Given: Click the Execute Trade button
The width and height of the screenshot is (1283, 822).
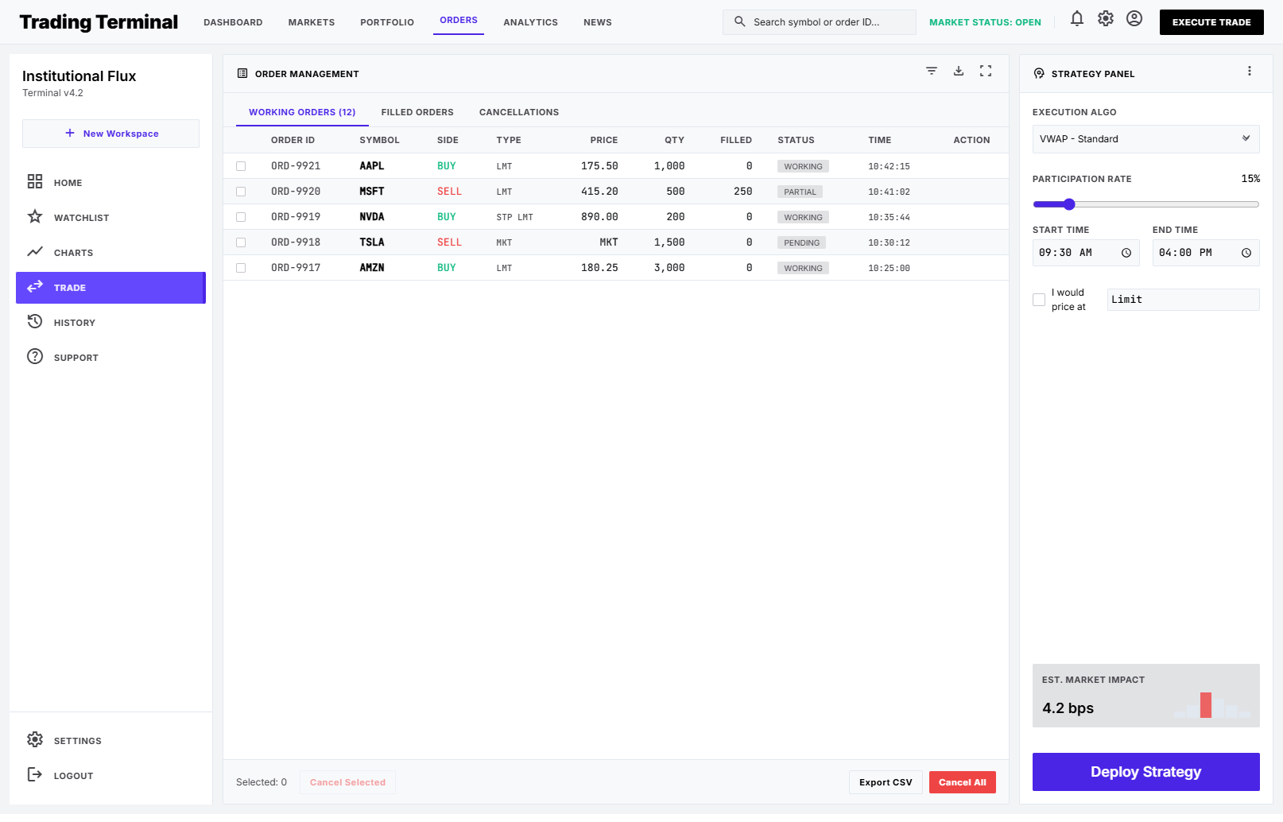Looking at the screenshot, I should [x=1211, y=22].
